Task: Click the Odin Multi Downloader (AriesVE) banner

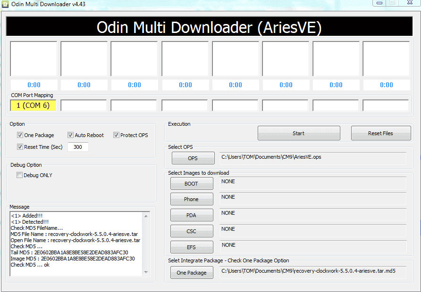Action: pyautogui.click(x=209, y=26)
